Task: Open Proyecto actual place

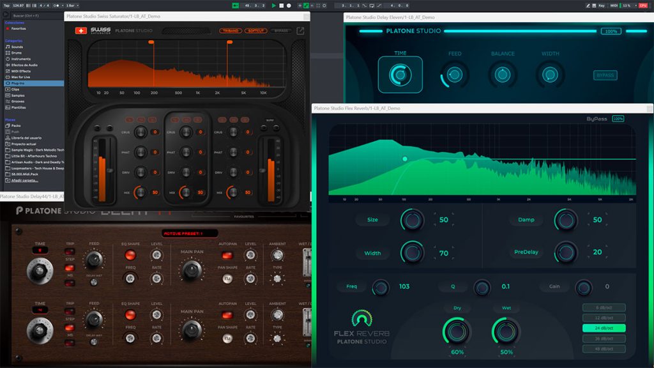Action: (x=24, y=144)
